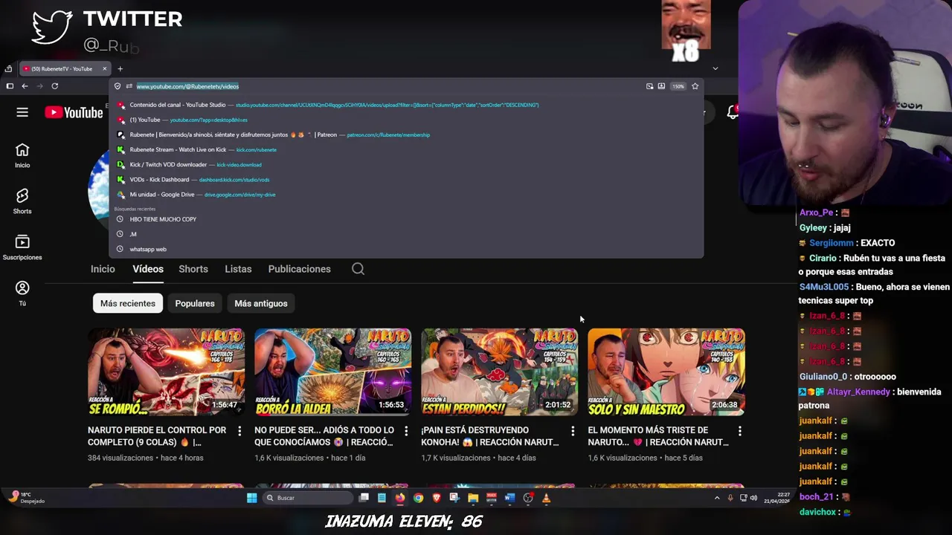Select suggestion Contenido del canal - YouTube Studio
Screen dimensions: 952x535
(406, 105)
